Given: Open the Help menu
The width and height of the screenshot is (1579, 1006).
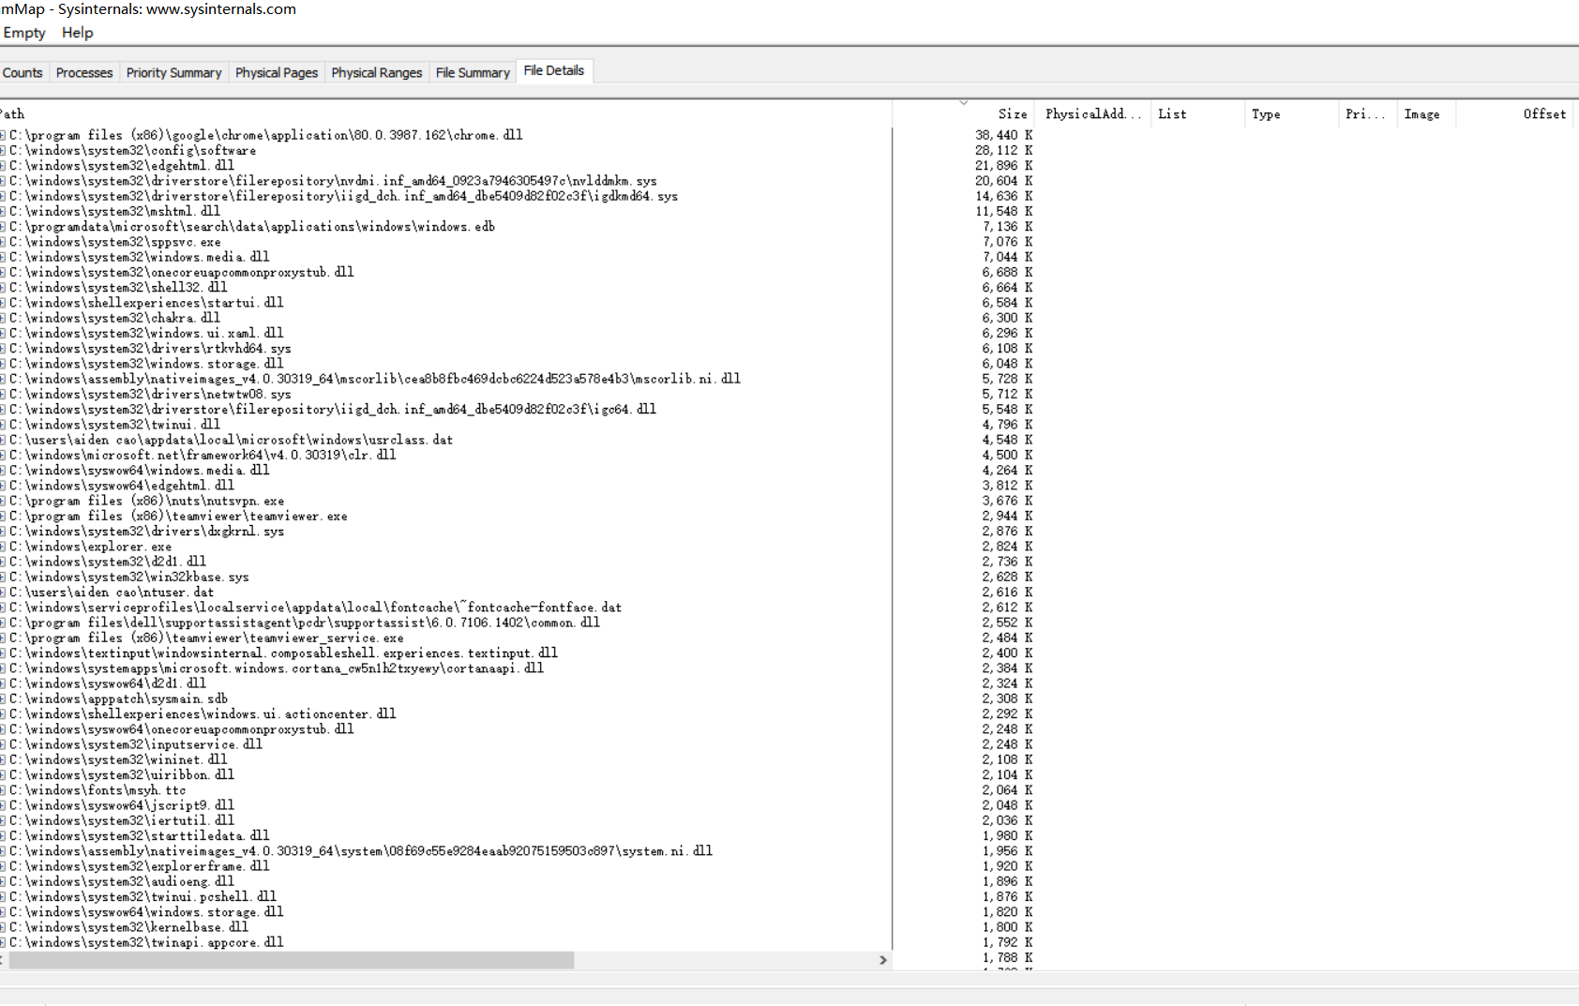Looking at the screenshot, I should tap(78, 33).
